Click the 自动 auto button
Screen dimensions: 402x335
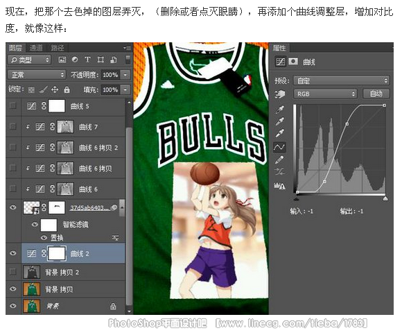coord(376,94)
